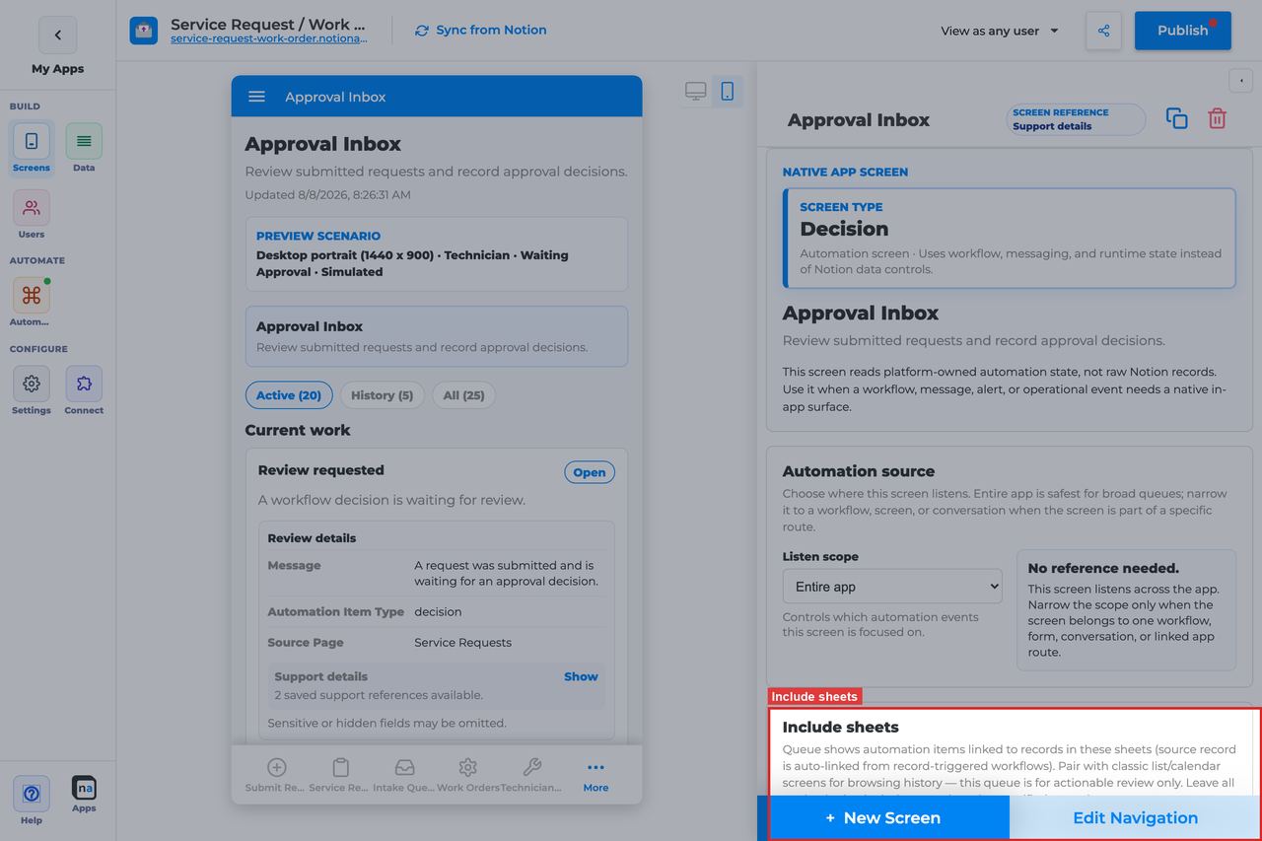Select the History (5) filter tab

point(383,395)
